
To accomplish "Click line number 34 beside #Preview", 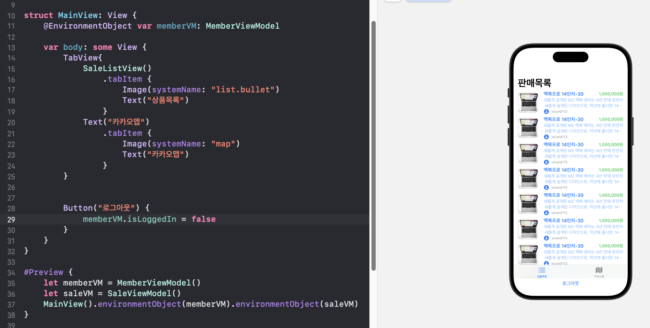I will coord(11,273).
